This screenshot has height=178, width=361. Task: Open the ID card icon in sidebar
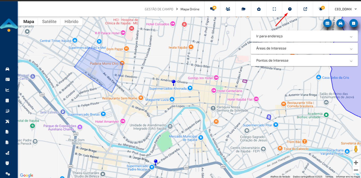click(7, 79)
